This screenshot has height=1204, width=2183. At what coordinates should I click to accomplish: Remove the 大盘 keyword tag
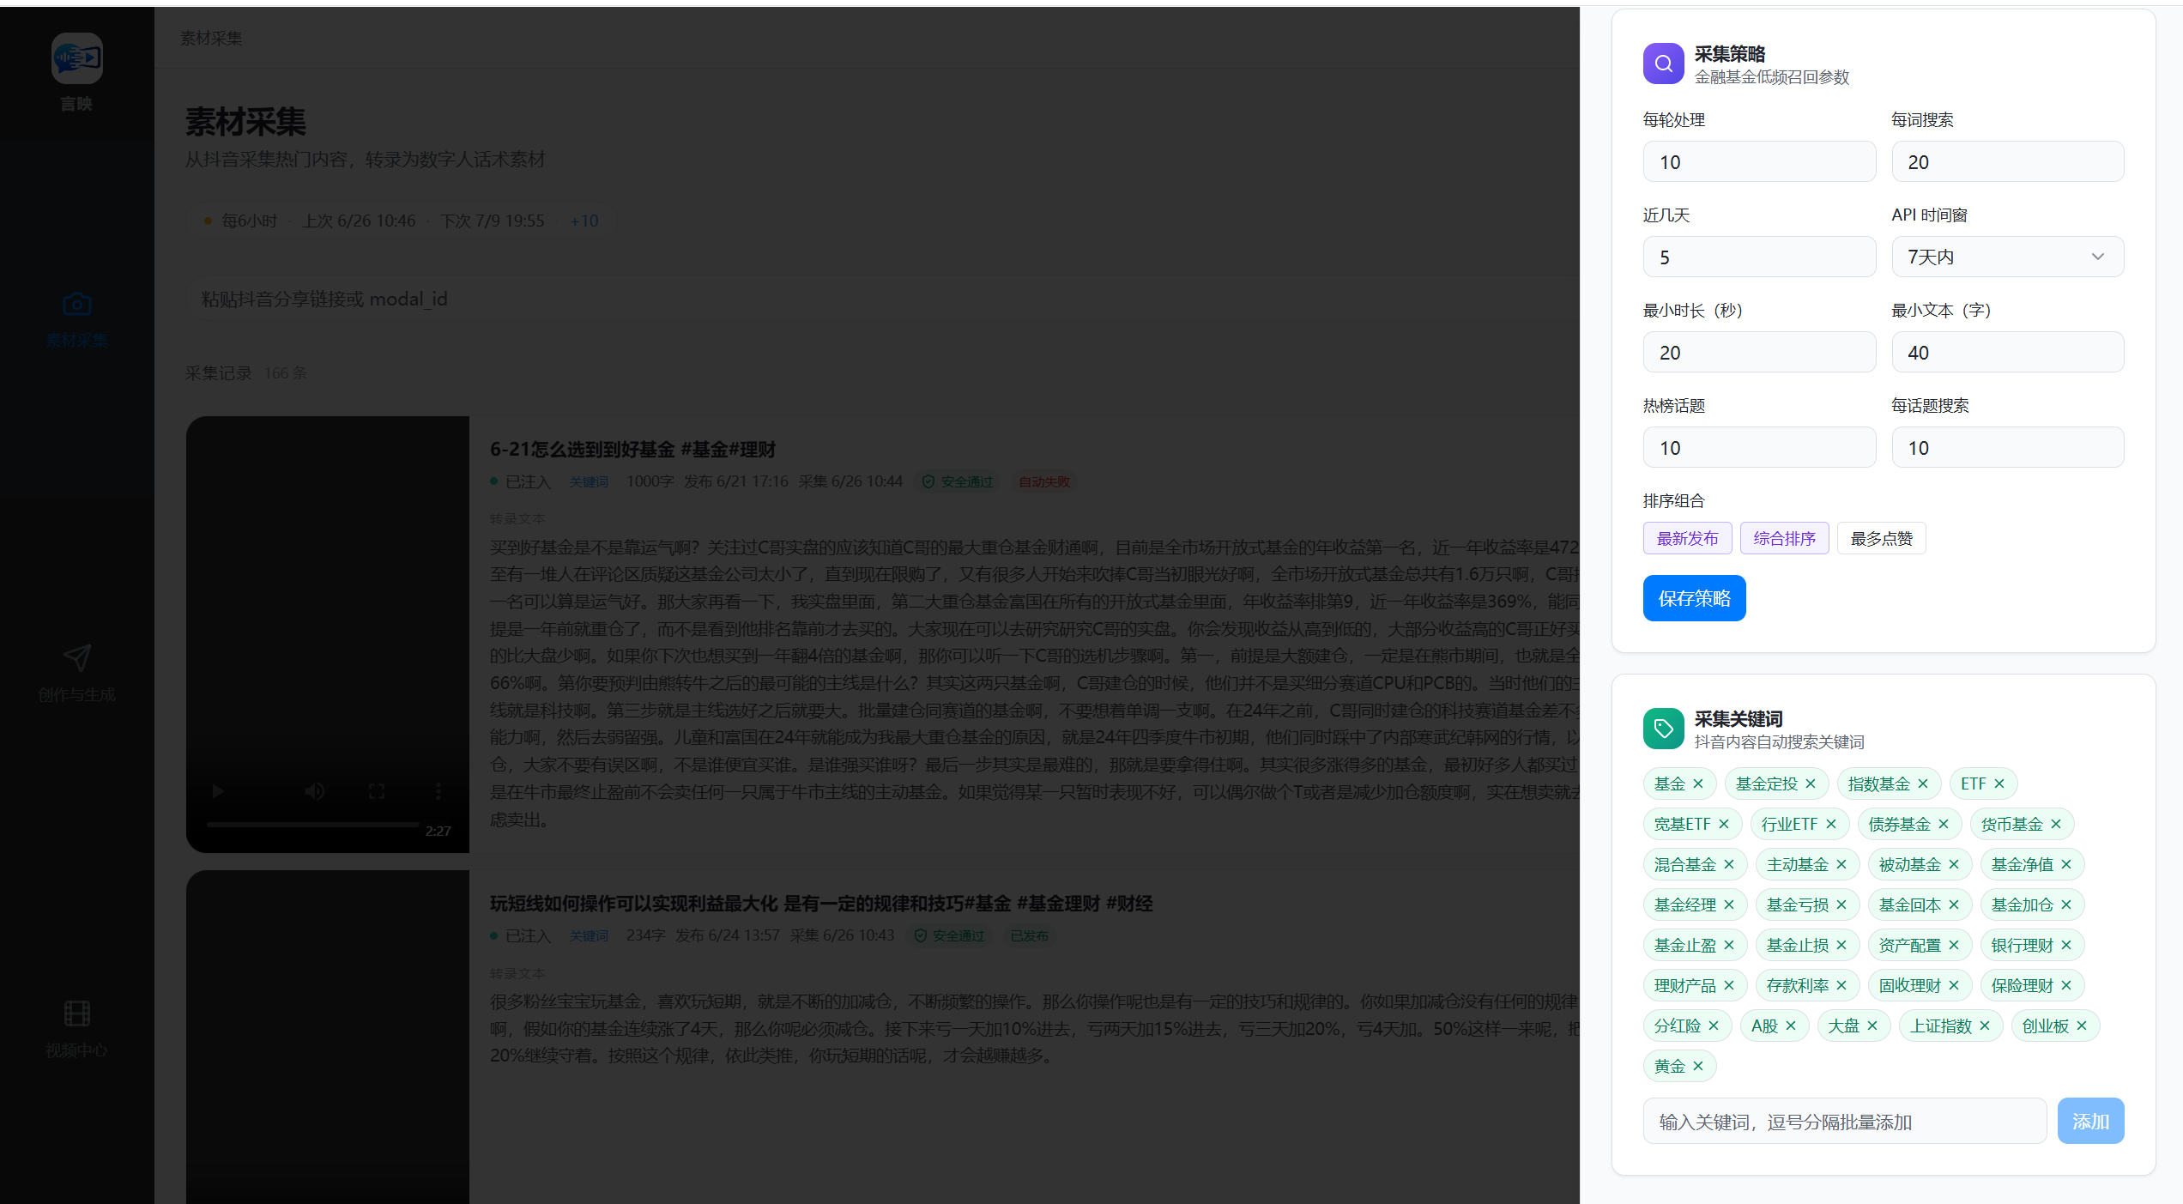(x=1872, y=1026)
